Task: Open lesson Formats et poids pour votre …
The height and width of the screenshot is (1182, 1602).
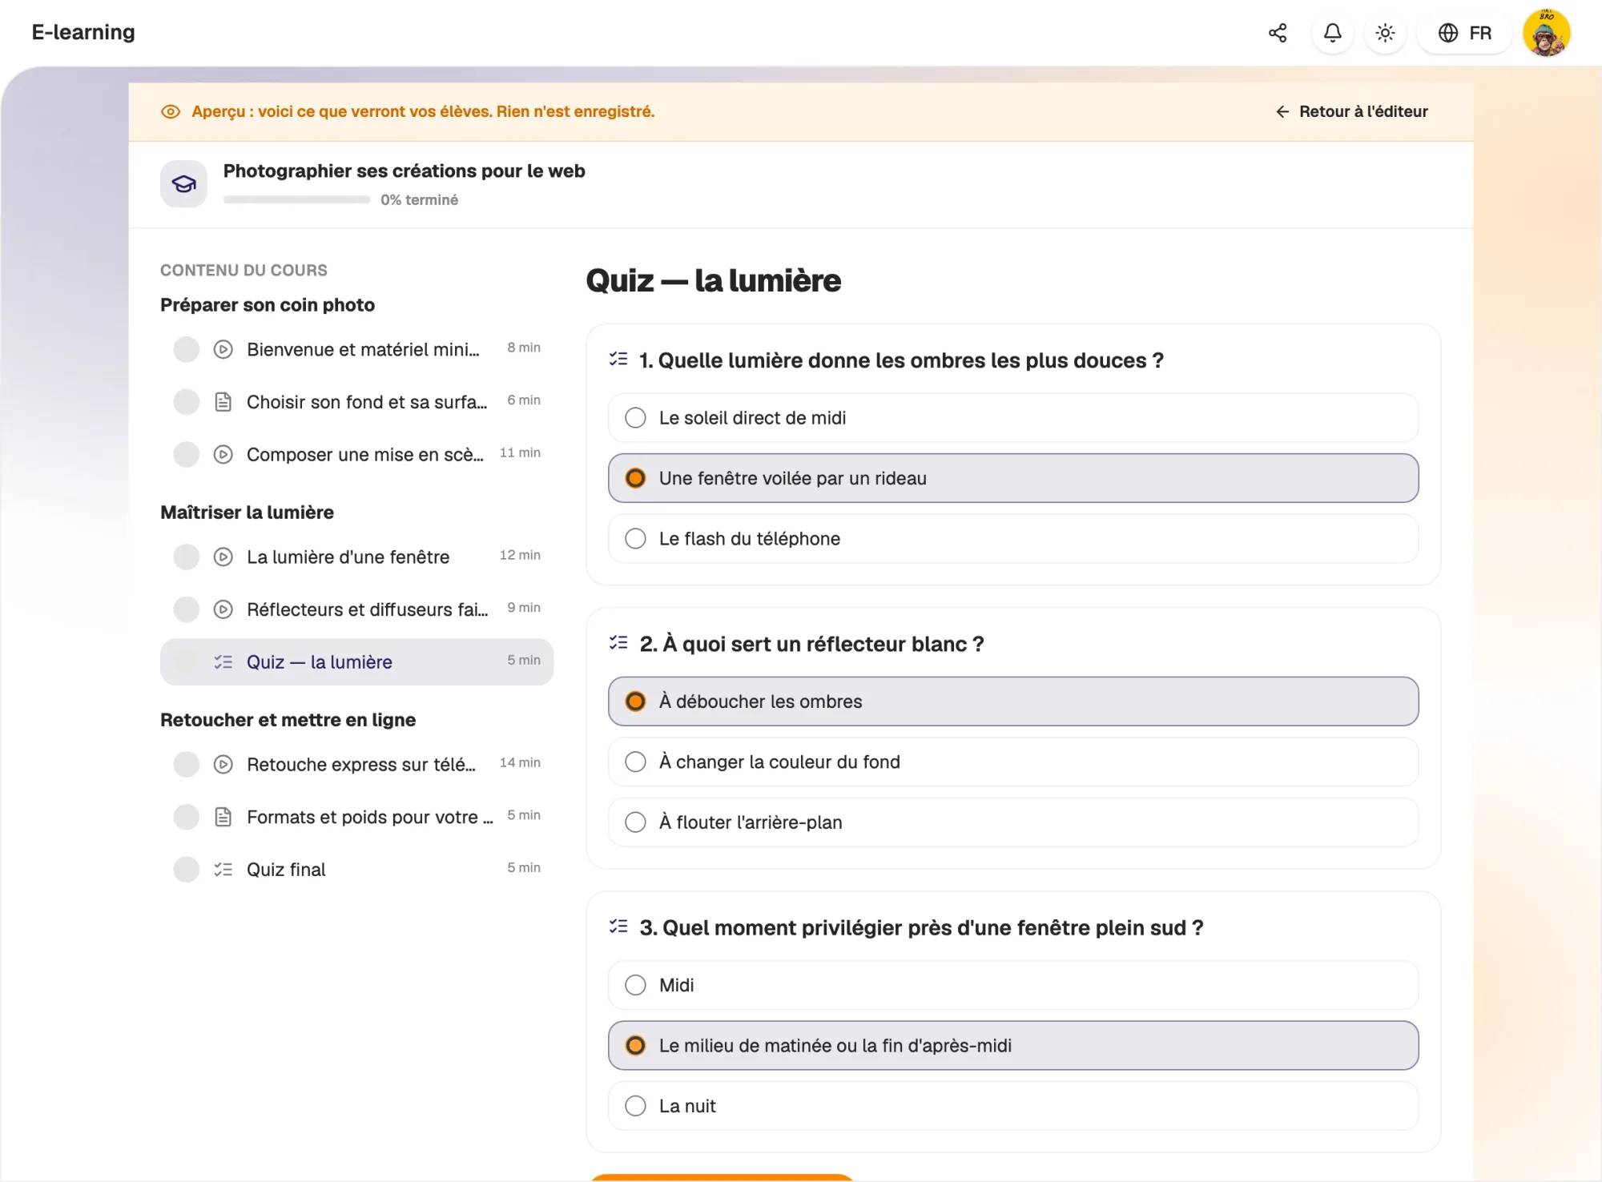Action: [x=357, y=817]
